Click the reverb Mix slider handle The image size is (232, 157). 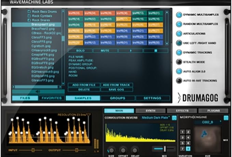165,149
